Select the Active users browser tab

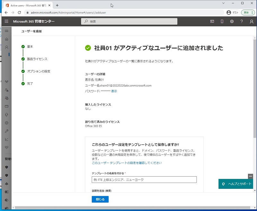coord(28,5)
